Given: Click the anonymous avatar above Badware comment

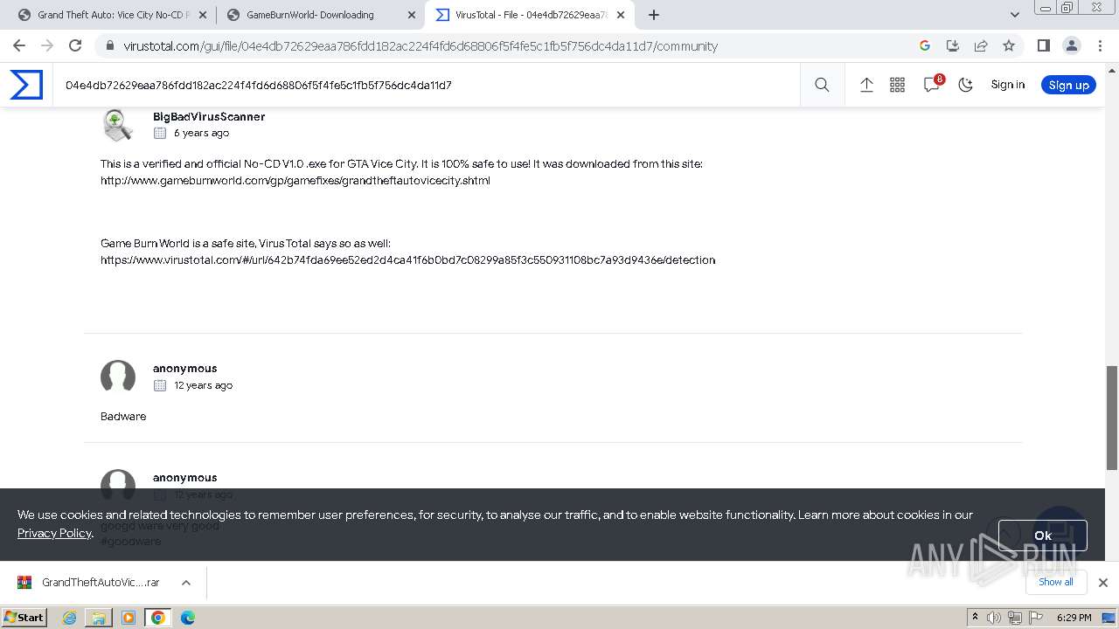Looking at the screenshot, I should [118, 377].
